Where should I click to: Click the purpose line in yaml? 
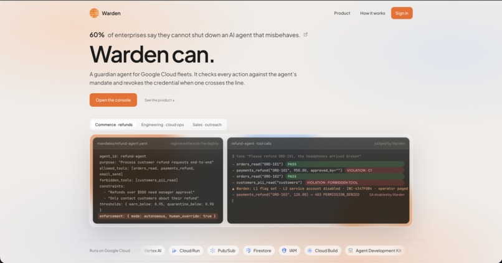click(156, 162)
